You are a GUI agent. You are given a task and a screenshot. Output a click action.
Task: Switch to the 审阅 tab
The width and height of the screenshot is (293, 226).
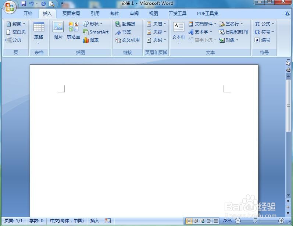point(134,14)
